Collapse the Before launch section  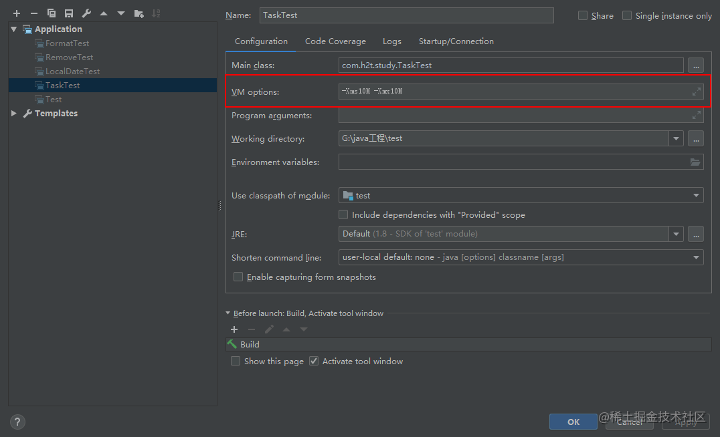coord(228,313)
